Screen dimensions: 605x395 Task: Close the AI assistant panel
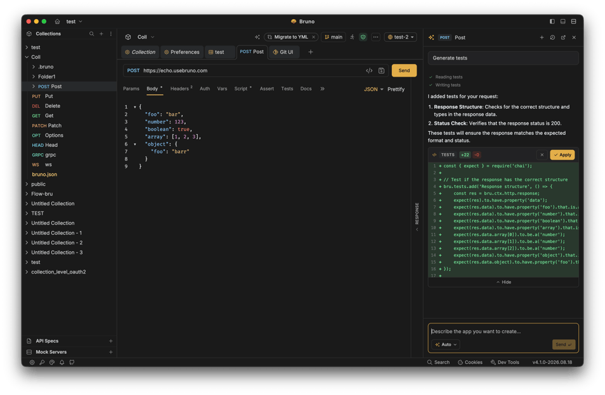pos(574,37)
